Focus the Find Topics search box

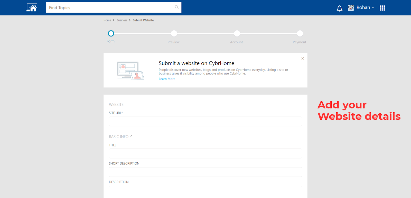pos(114,7)
